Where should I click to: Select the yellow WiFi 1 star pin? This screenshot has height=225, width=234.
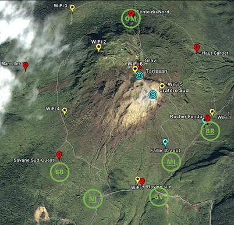click(x=212, y=112)
